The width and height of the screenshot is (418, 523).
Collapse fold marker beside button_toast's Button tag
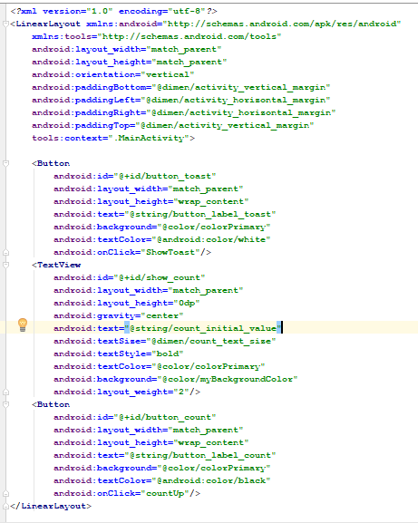5,163
